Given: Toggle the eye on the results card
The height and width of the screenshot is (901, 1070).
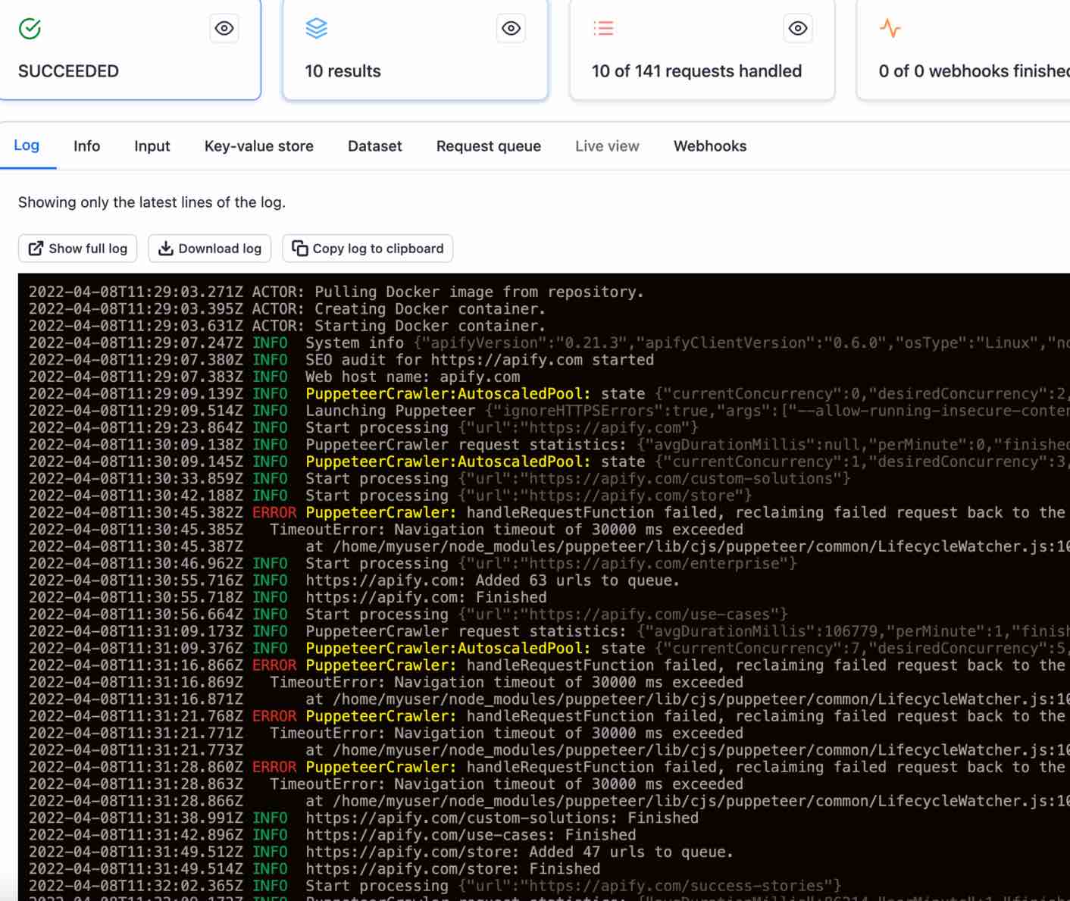Looking at the screenshot, I should [x=512, y=29].
